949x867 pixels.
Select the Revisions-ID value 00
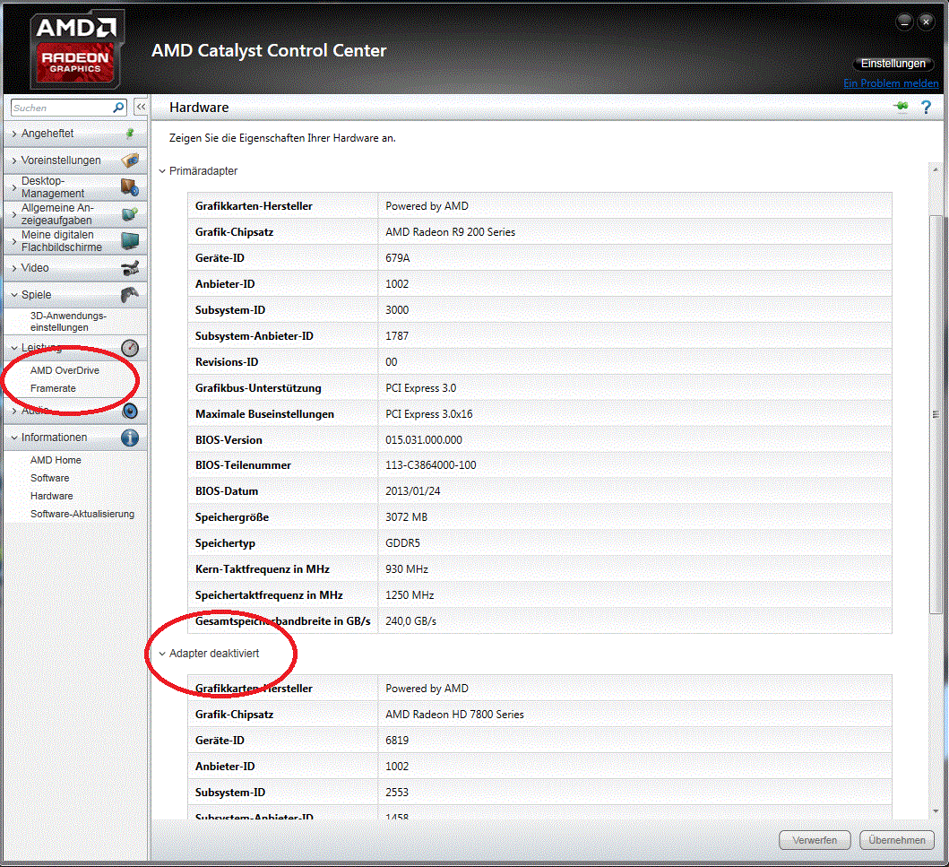392,362
